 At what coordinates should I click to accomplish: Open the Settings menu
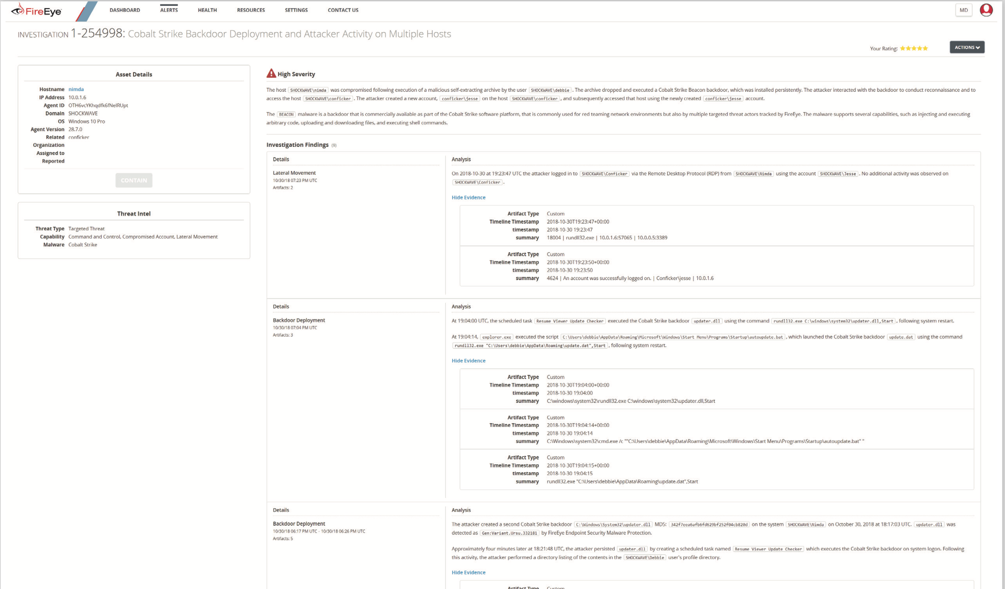[x=296, y=10]
